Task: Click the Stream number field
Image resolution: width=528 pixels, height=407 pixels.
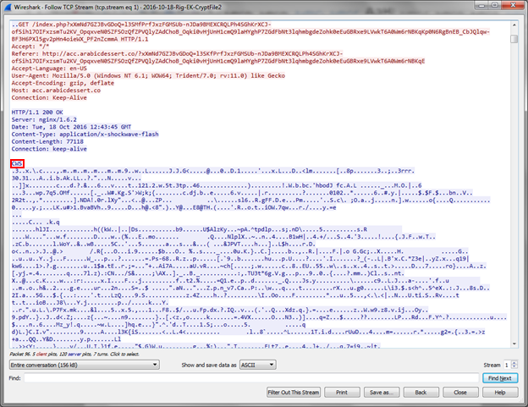Action: (506, 364)
